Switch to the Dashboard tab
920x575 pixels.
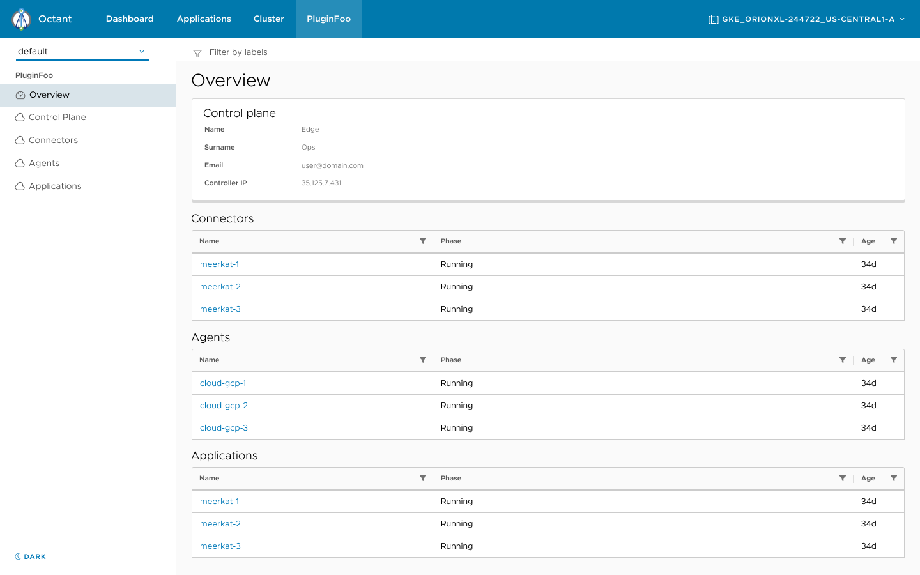[130, 19]
